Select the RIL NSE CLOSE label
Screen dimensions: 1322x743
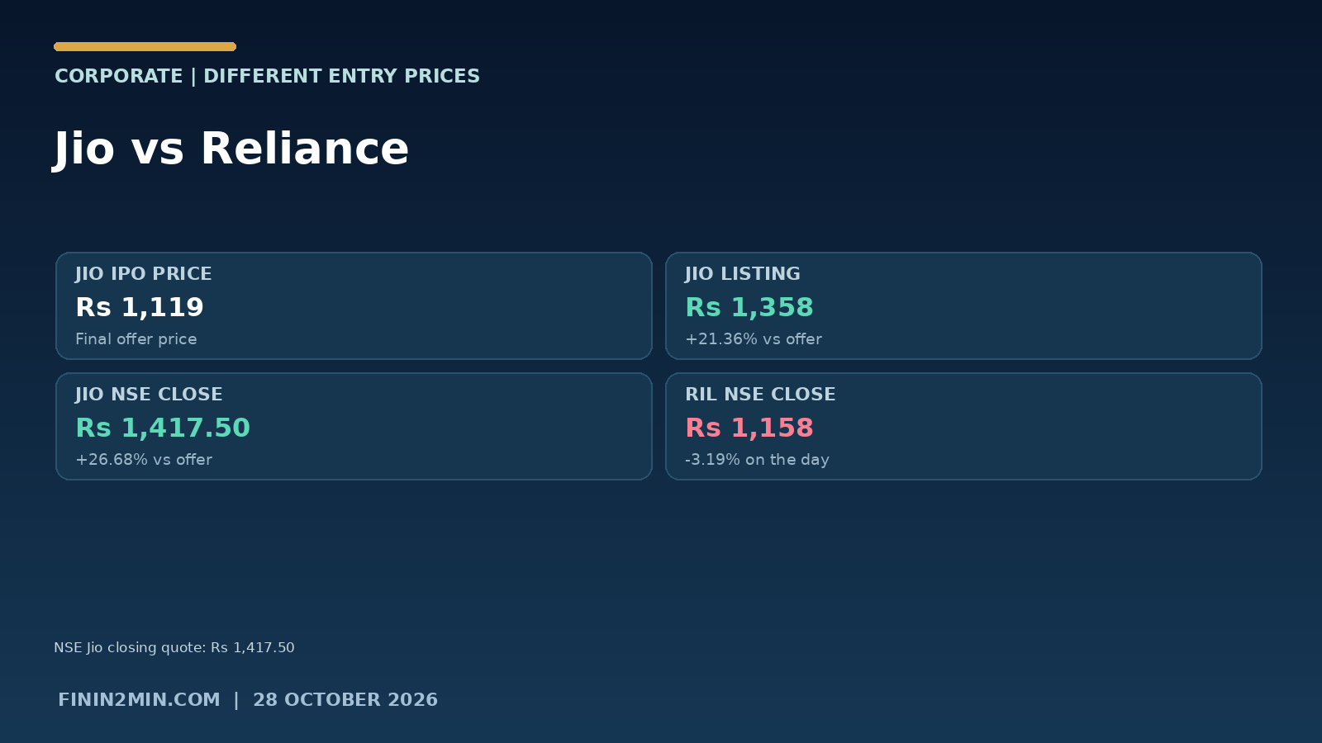[760, 395]
